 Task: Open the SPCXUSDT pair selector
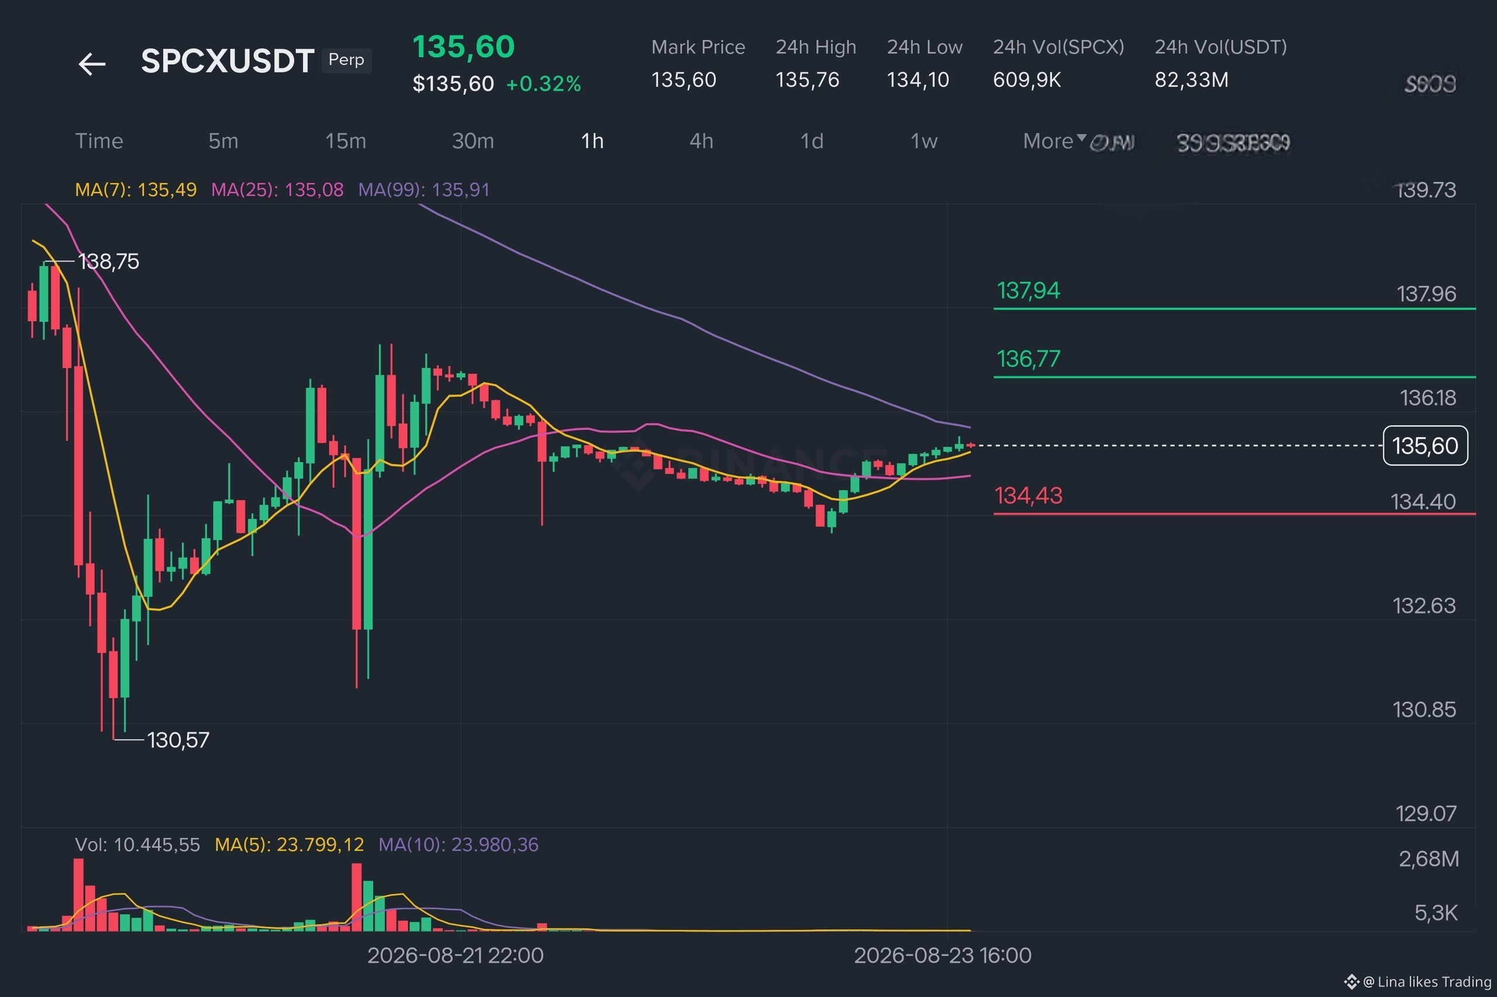click(x=227, y=61)
